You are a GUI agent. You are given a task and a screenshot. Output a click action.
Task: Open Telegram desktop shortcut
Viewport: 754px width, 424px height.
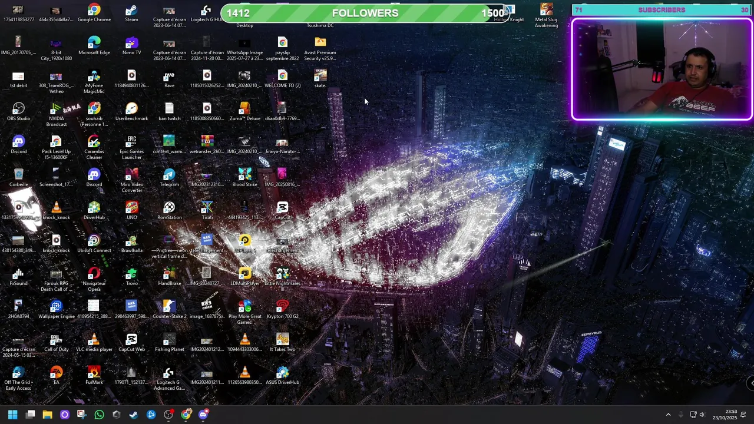[170, 178]
